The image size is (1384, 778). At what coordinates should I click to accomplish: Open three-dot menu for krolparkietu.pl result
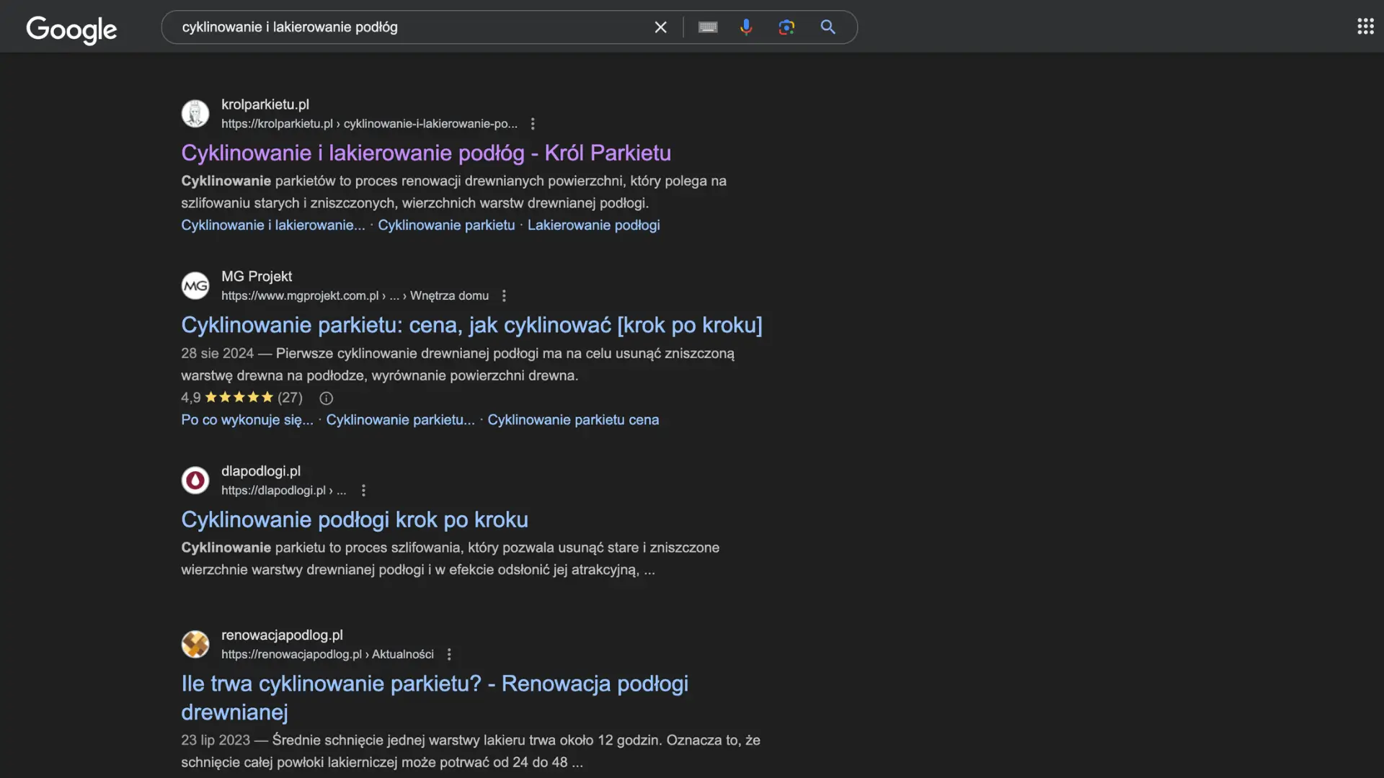tap(533, 124)
